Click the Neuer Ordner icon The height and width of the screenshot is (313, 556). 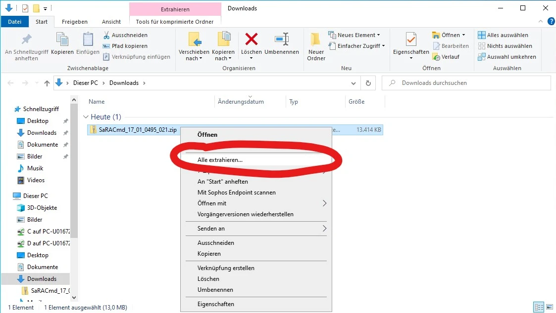(316, 39)
